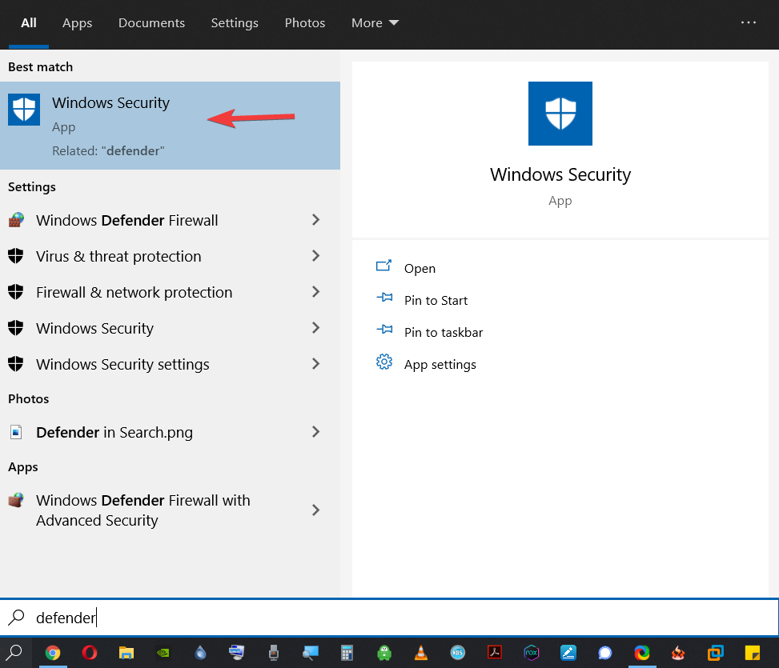Click the large Windows Security shield tile

(x=560, y=113)
